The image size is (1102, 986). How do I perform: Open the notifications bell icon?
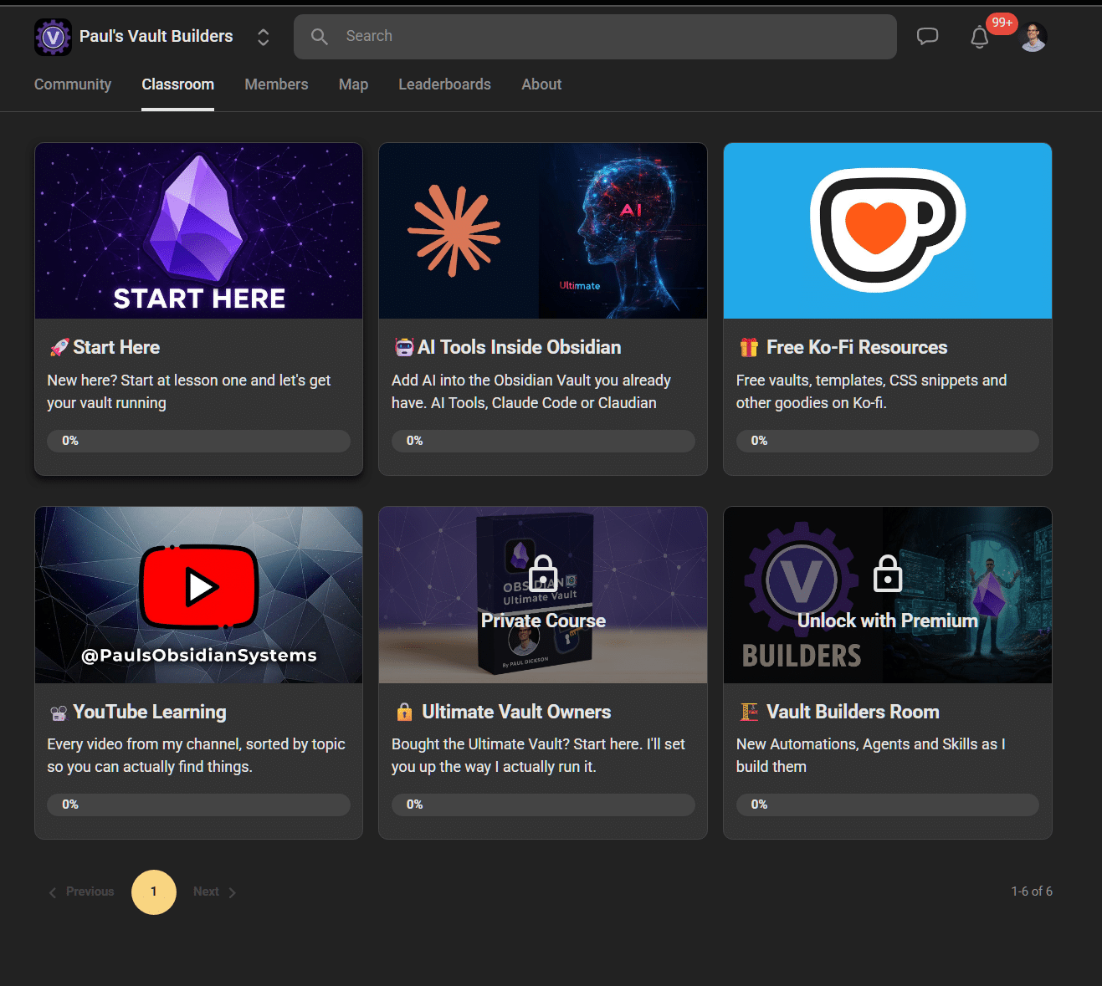click(x=979, y=37)
